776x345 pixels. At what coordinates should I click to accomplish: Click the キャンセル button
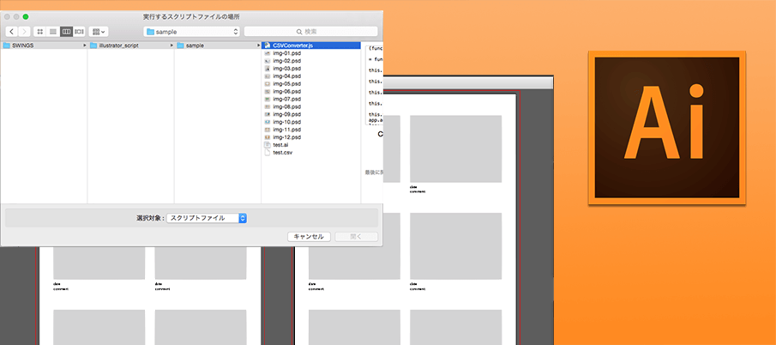point(309,237)
